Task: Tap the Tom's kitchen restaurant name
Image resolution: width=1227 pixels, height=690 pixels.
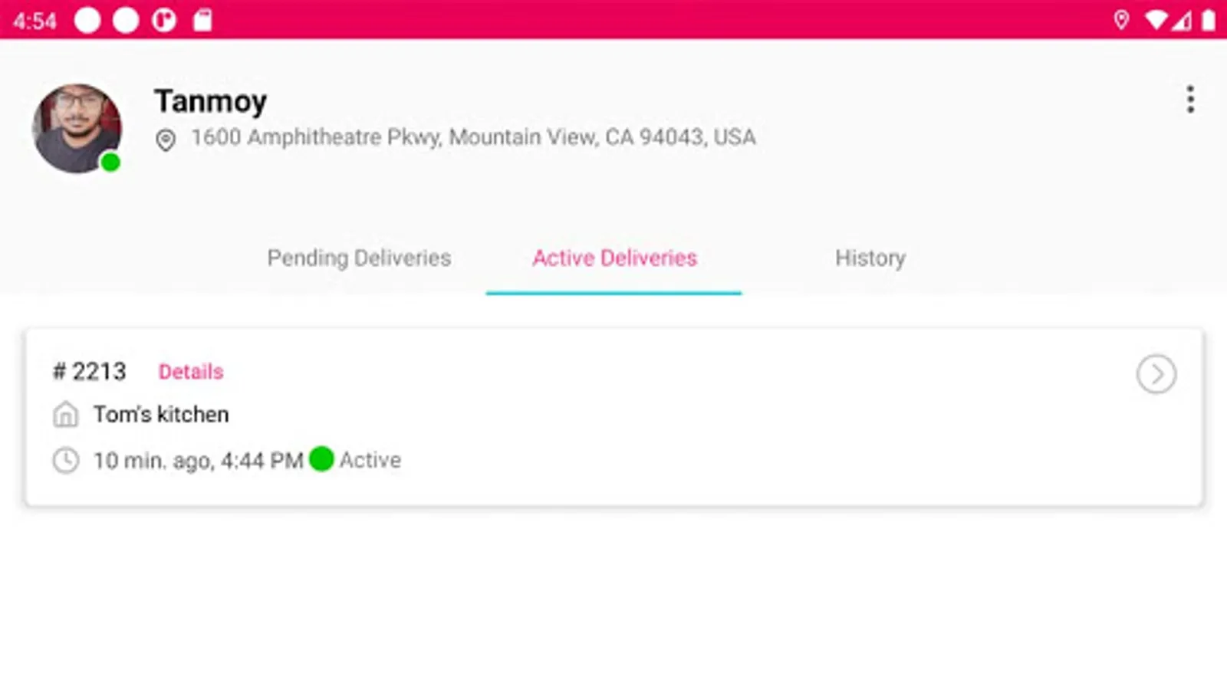Action: pos(161,415)
